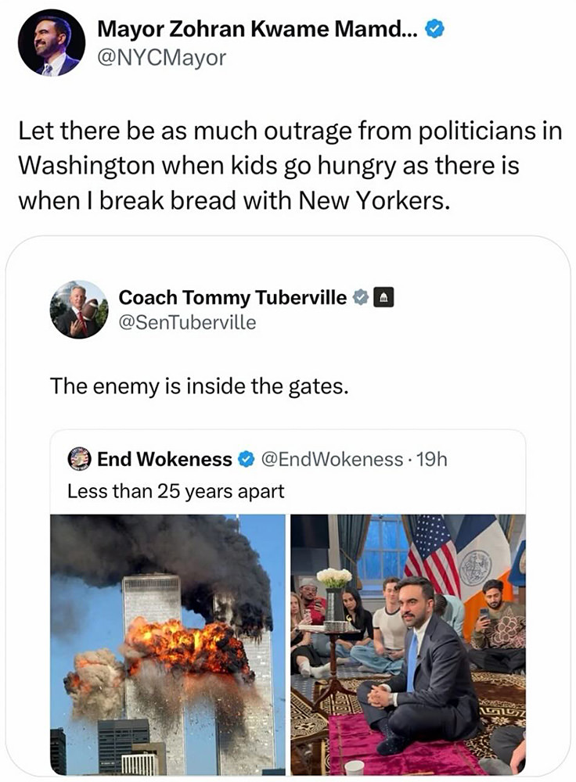Screen dimensions: 576x782
Task: Click the 19h timestamp
Action: click(433, 460)
